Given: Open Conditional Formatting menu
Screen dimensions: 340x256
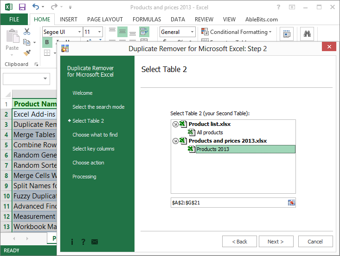Looking at the screenshot, I should pos(237,32).
